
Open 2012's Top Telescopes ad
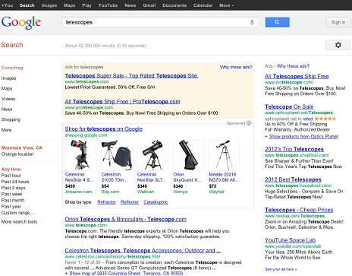294,149
